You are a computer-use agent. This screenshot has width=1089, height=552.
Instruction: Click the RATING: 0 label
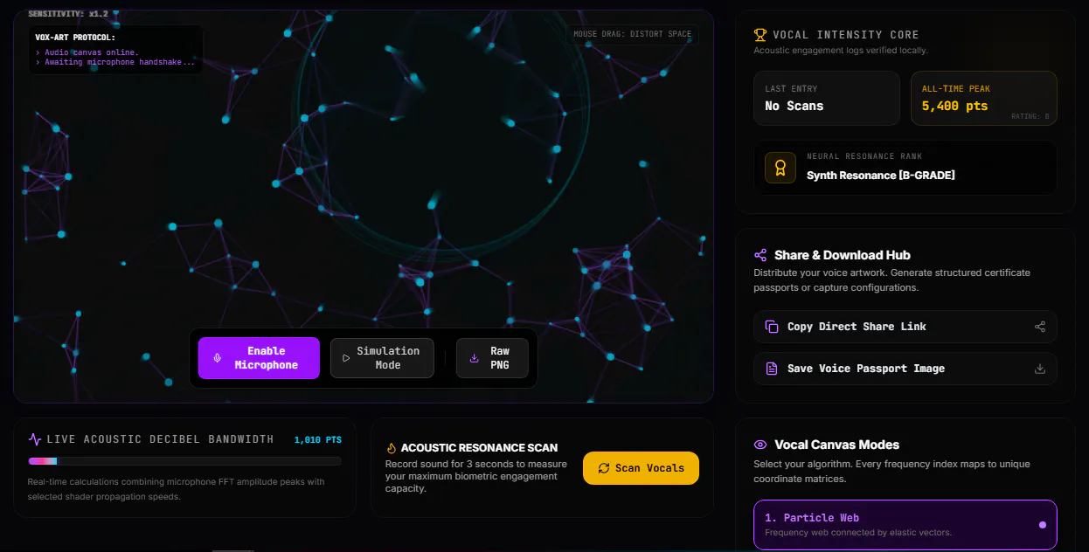coord(1030,116)
